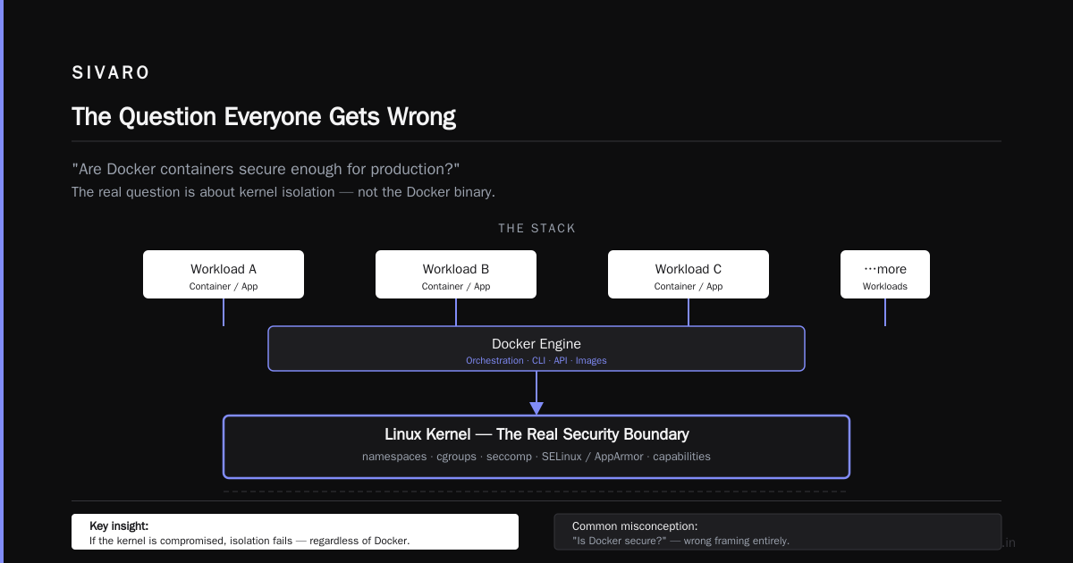The width and height of the screenshot is (1073, 563).
Task: Select the Workload A box
Action: coord(224,274)
